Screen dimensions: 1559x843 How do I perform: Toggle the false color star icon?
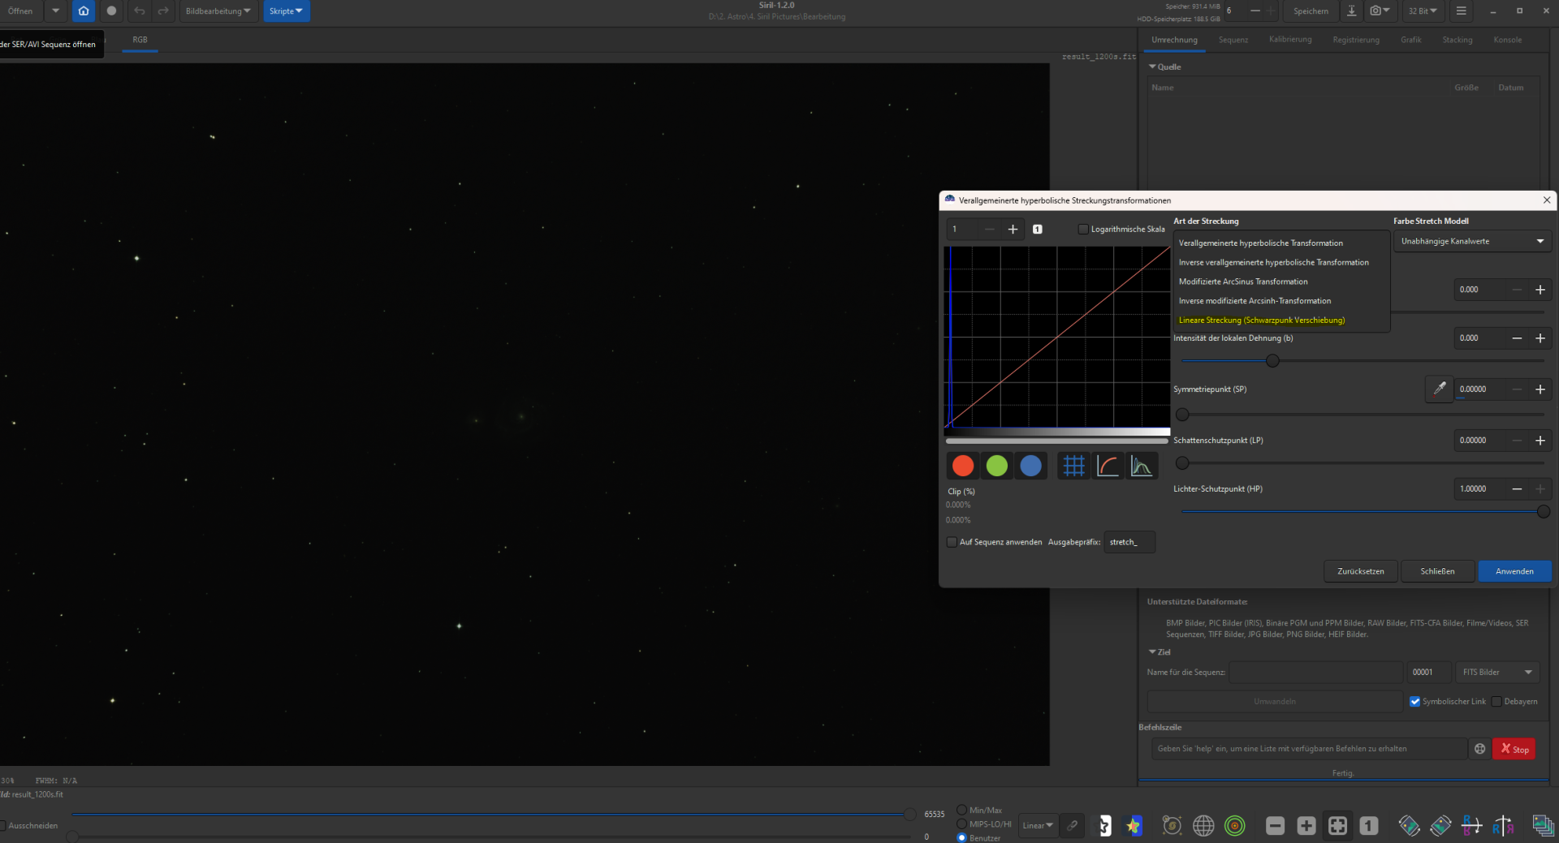[1134, 826]
